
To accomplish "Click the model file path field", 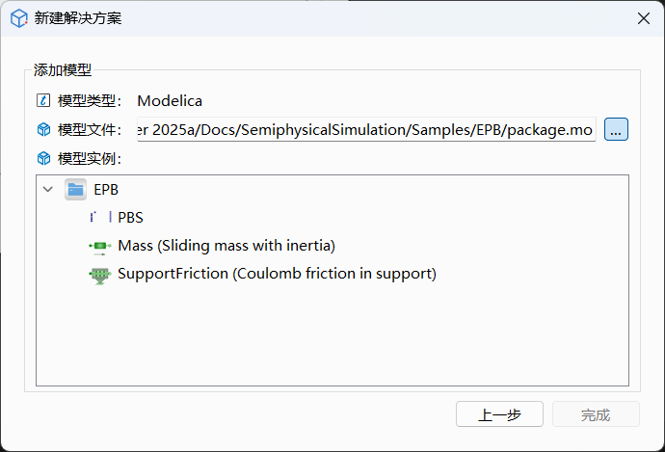I will click(366, 129).
